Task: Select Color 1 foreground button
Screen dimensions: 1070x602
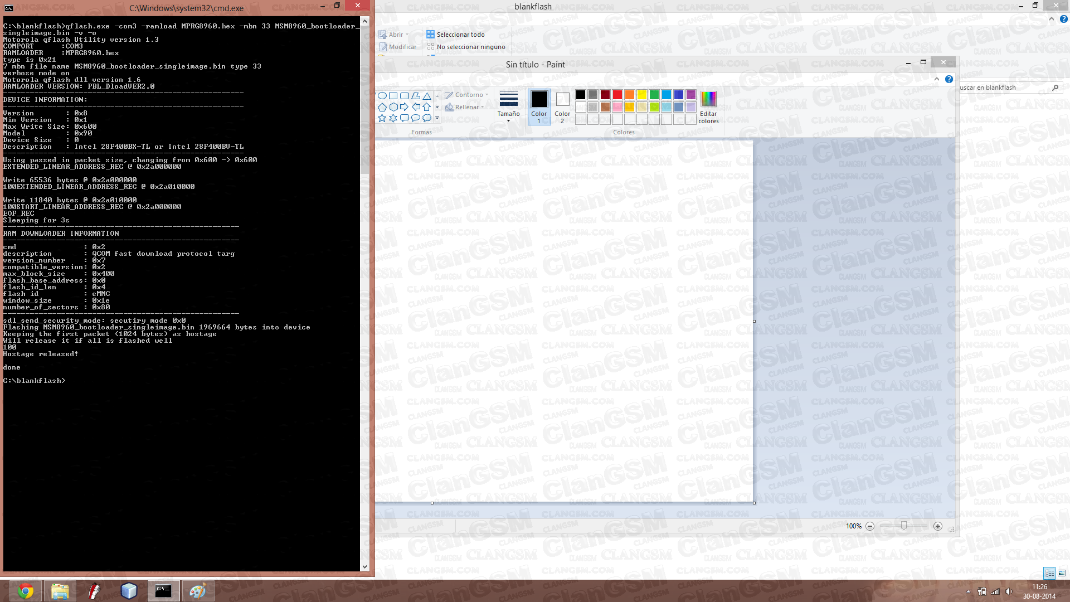Action: coord(539,106)
